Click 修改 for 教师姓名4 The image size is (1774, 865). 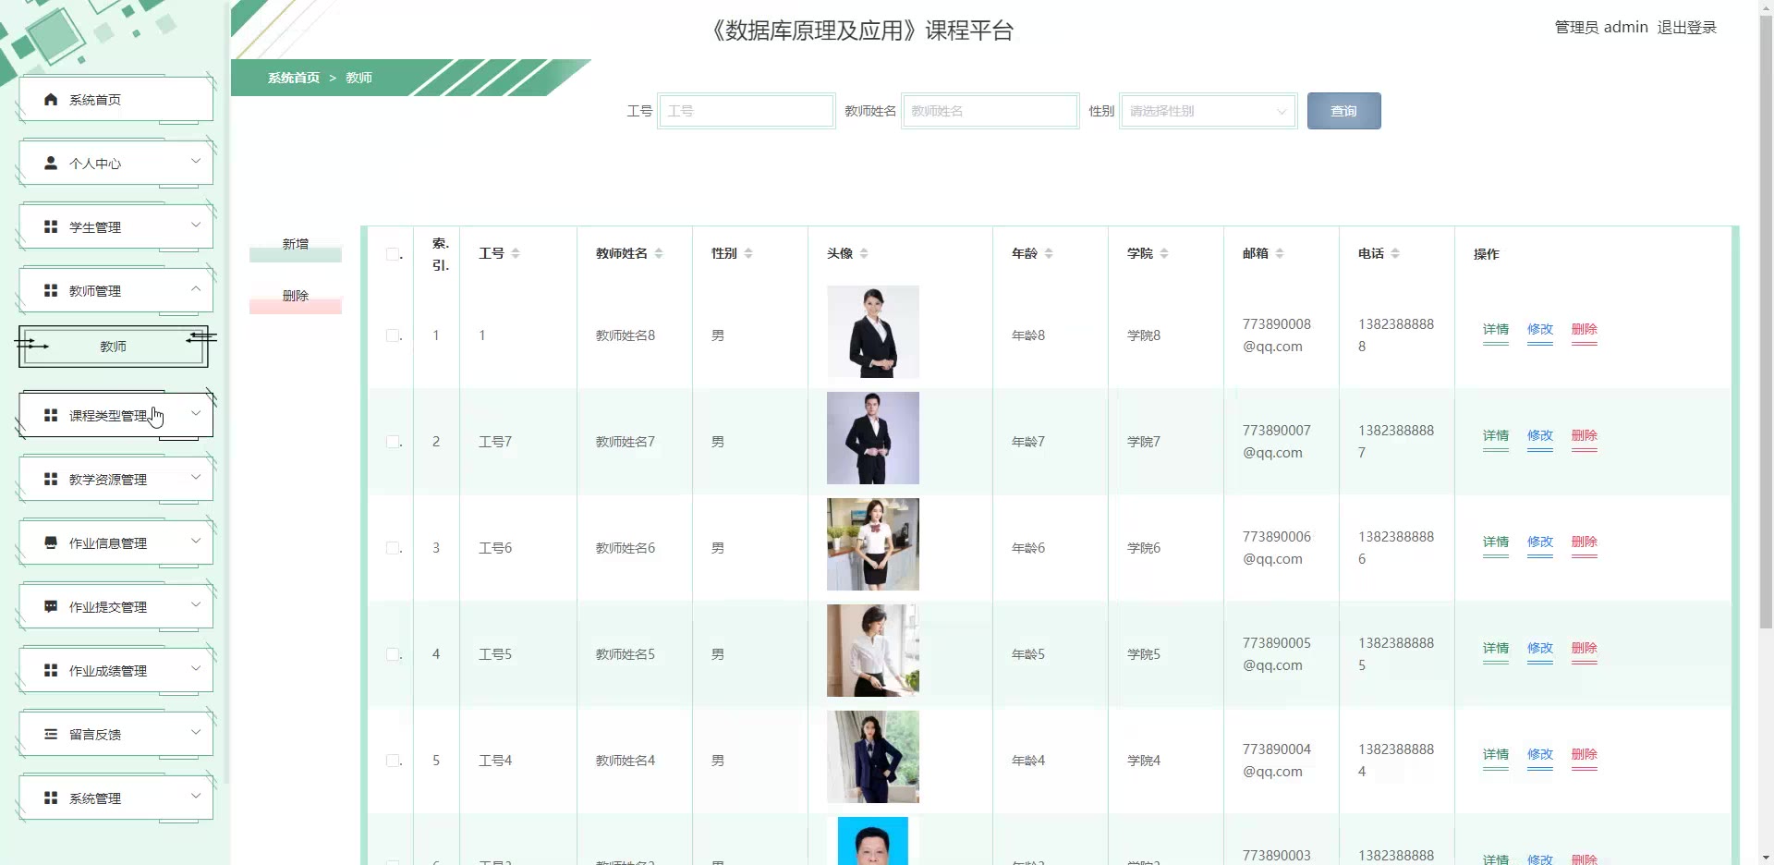point(1540,755)
